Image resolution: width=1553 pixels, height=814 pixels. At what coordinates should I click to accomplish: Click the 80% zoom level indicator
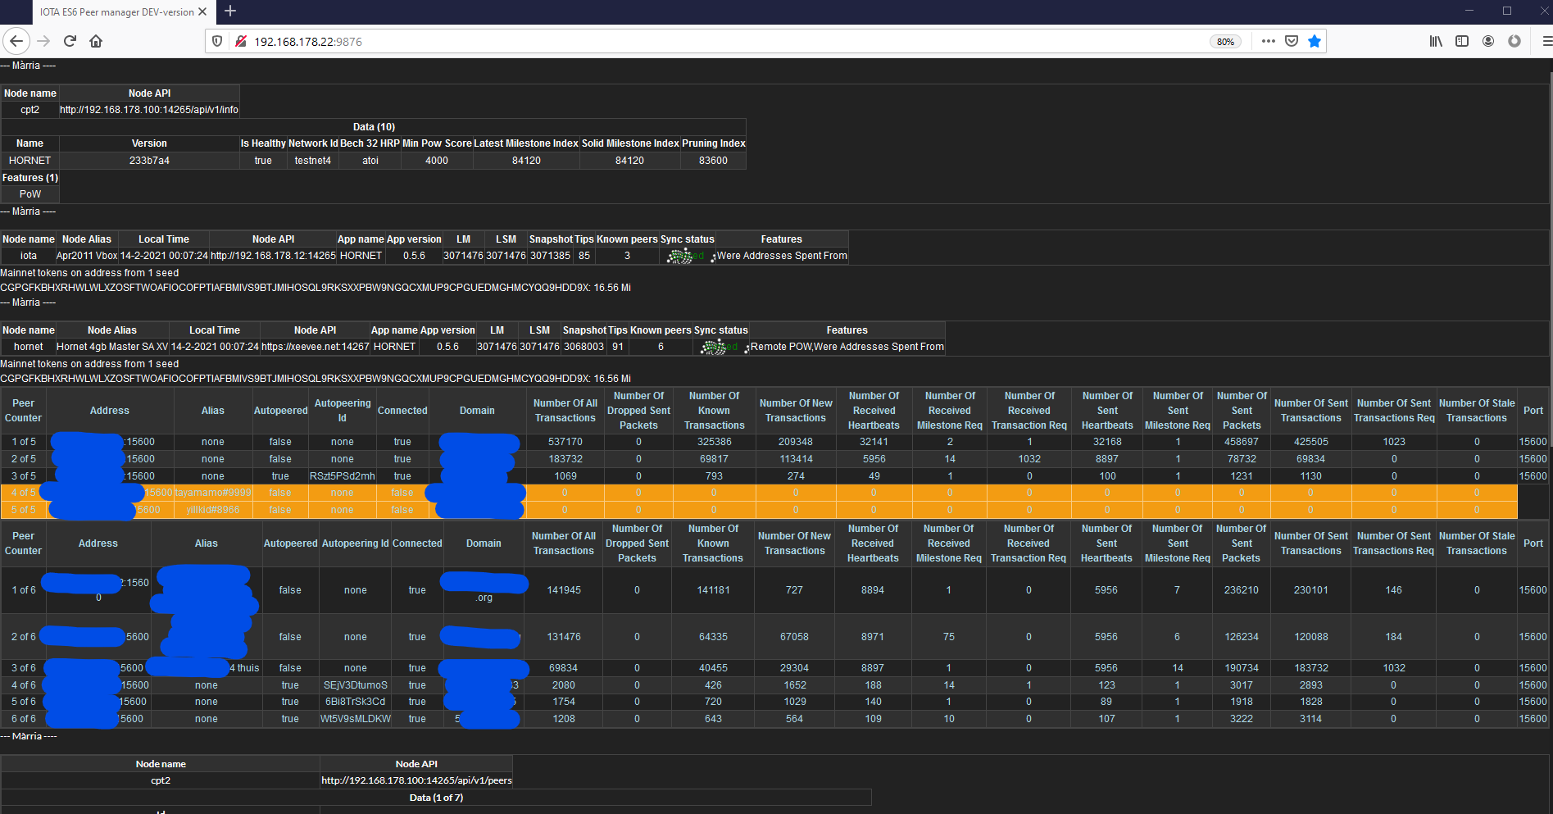click(x=1225, y=42)
